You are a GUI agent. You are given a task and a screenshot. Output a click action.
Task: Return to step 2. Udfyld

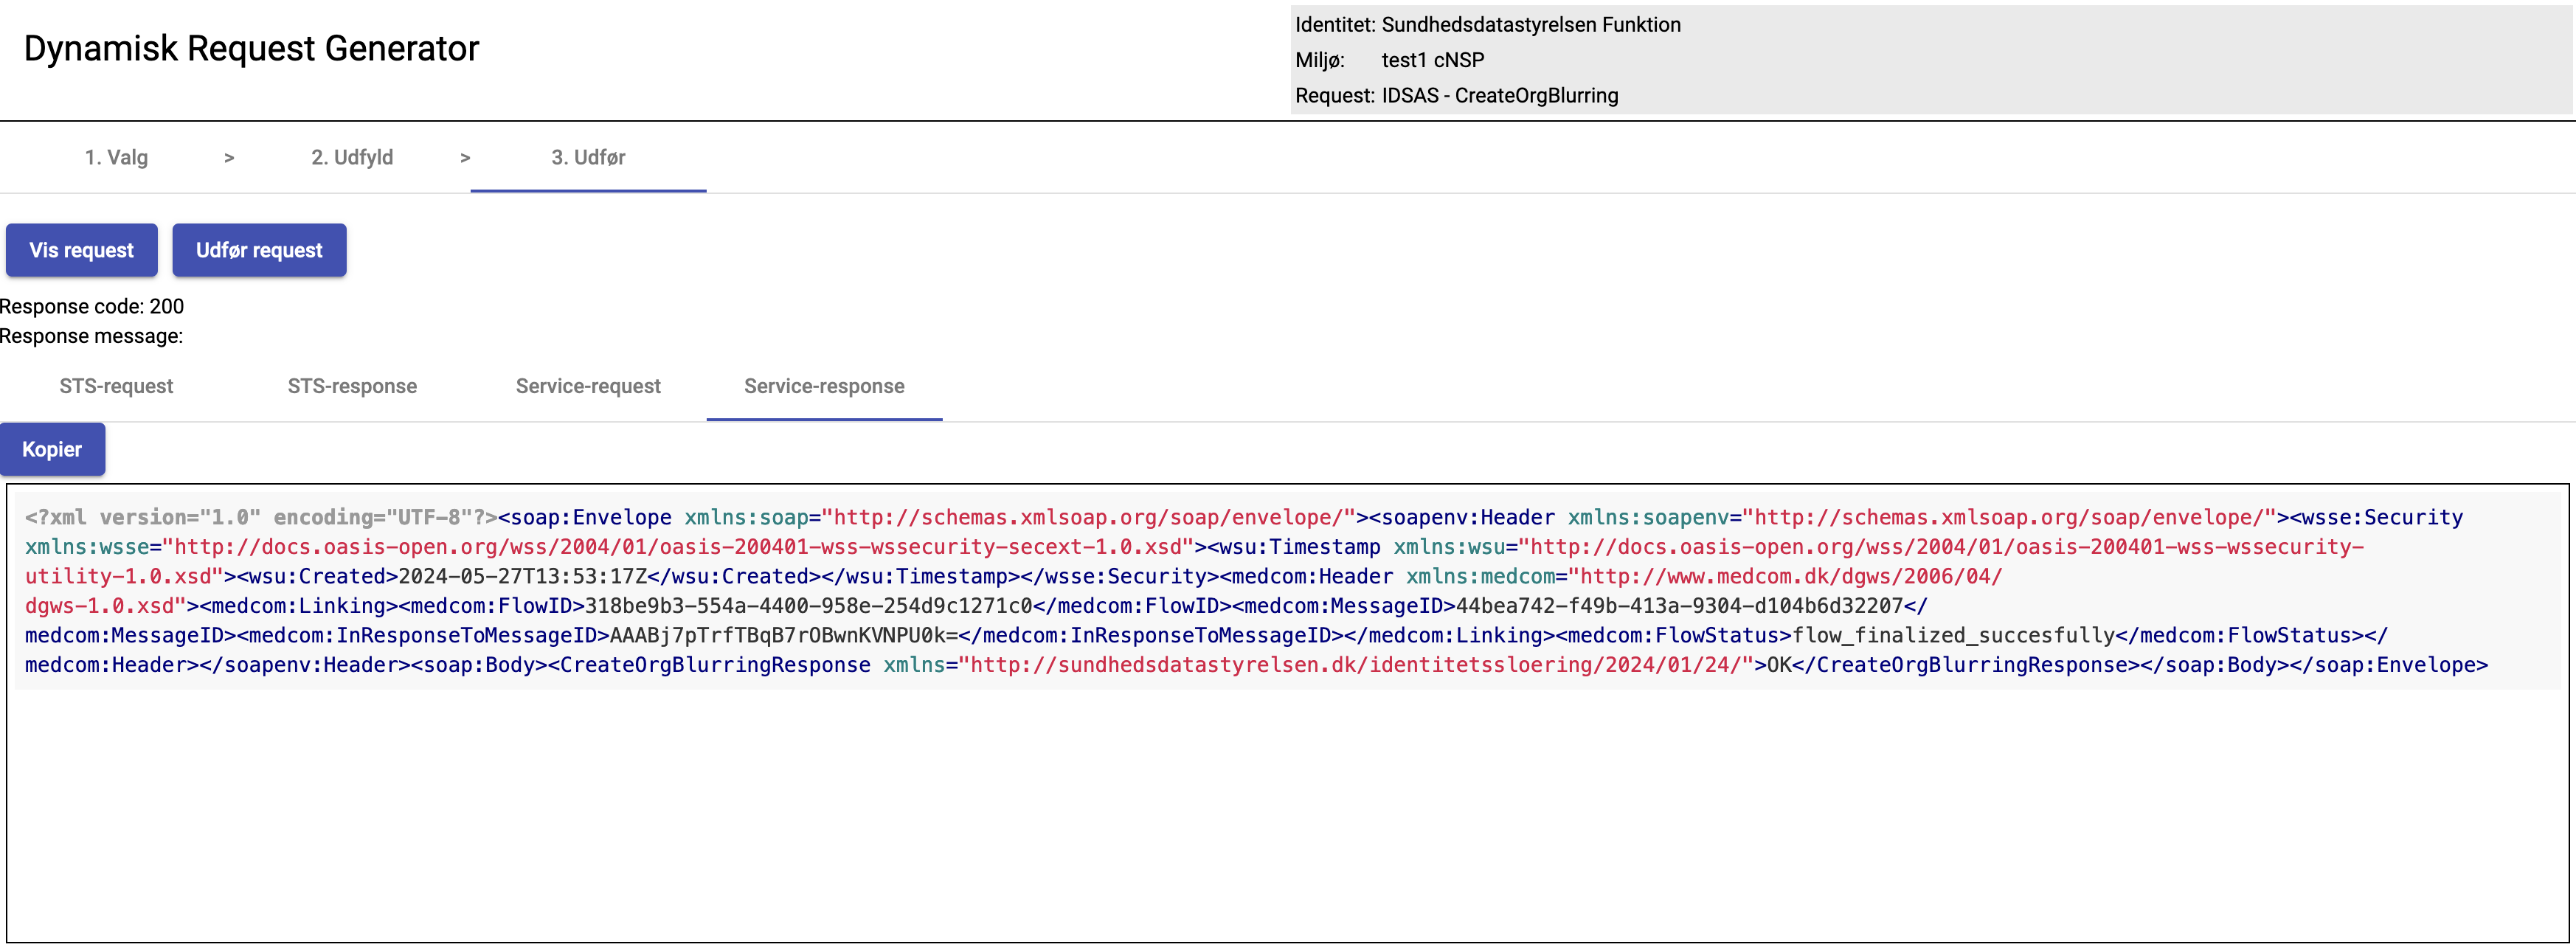[x=352, y=157]
